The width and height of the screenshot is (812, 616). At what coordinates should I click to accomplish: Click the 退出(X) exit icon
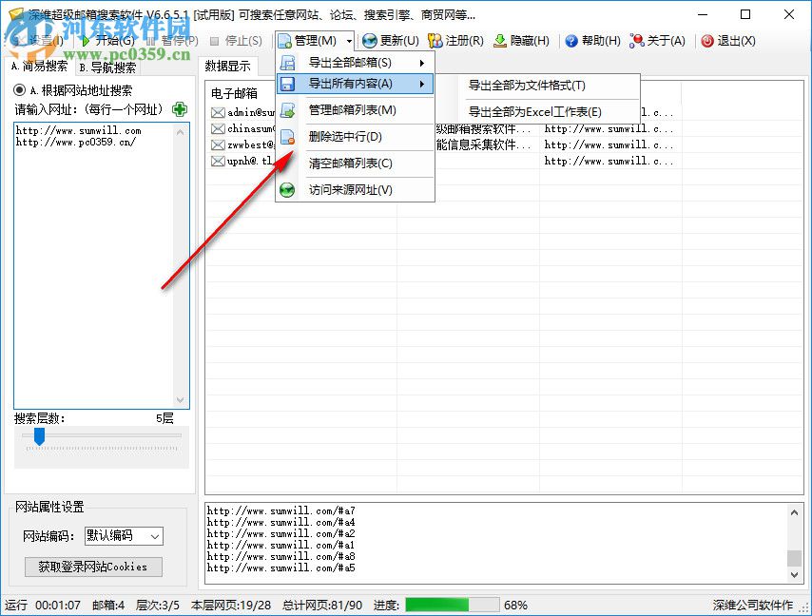(708, 41)
